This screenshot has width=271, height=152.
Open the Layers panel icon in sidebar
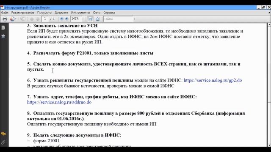pyautogui.click(x=3, y=36)
